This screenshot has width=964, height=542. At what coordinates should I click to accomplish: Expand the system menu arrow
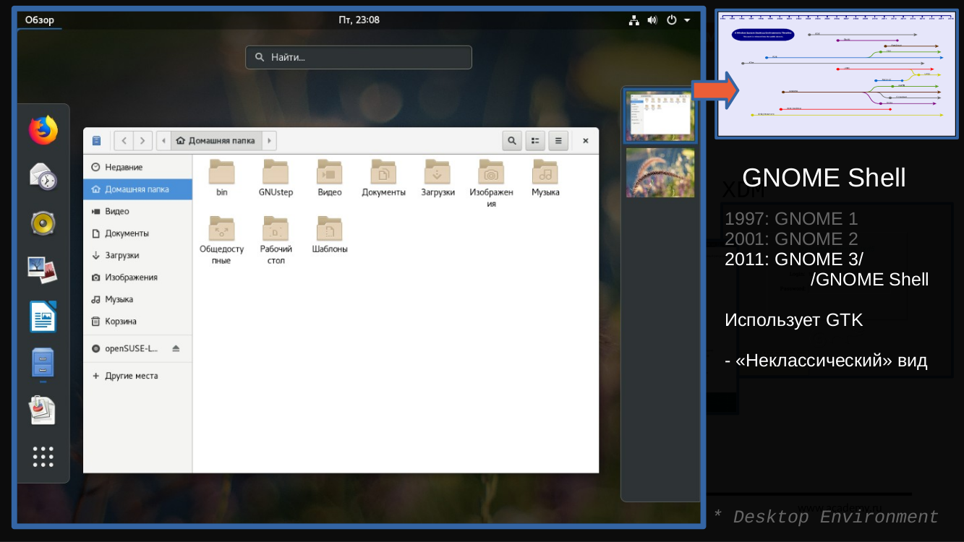(687, 20)
